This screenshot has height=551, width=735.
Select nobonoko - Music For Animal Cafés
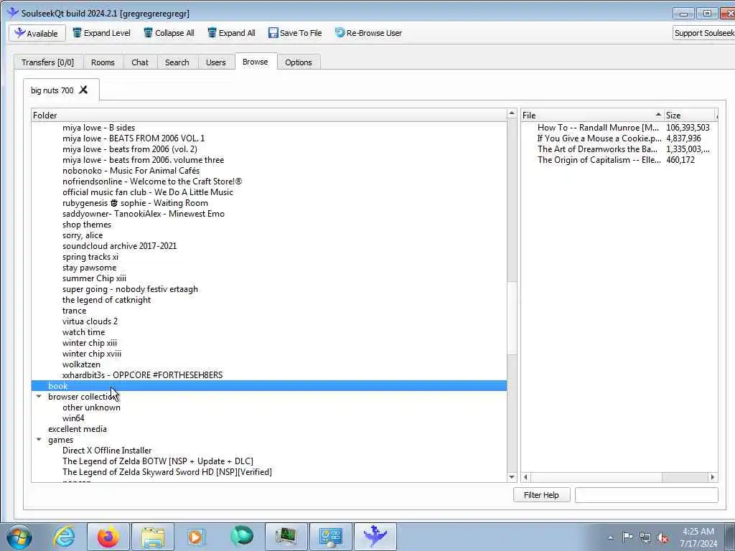click(131, 170)
